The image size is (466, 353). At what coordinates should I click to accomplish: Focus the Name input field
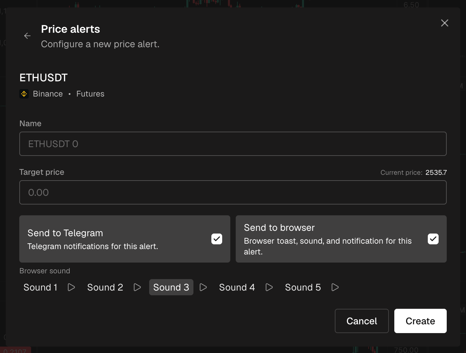233,144
